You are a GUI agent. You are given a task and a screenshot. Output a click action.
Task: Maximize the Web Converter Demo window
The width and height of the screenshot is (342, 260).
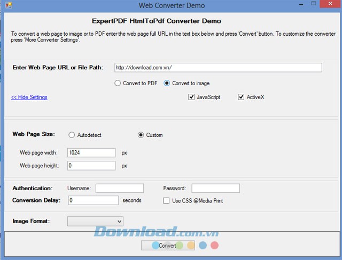307,5
